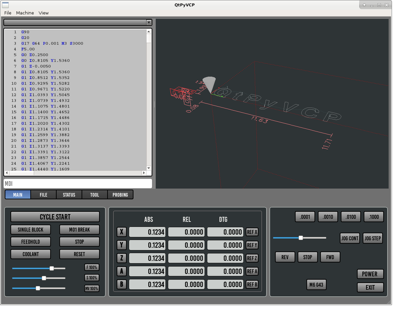Toggle the COOLANT button
The height and width of the screenshot is (321, 393).
coord(31,254)
